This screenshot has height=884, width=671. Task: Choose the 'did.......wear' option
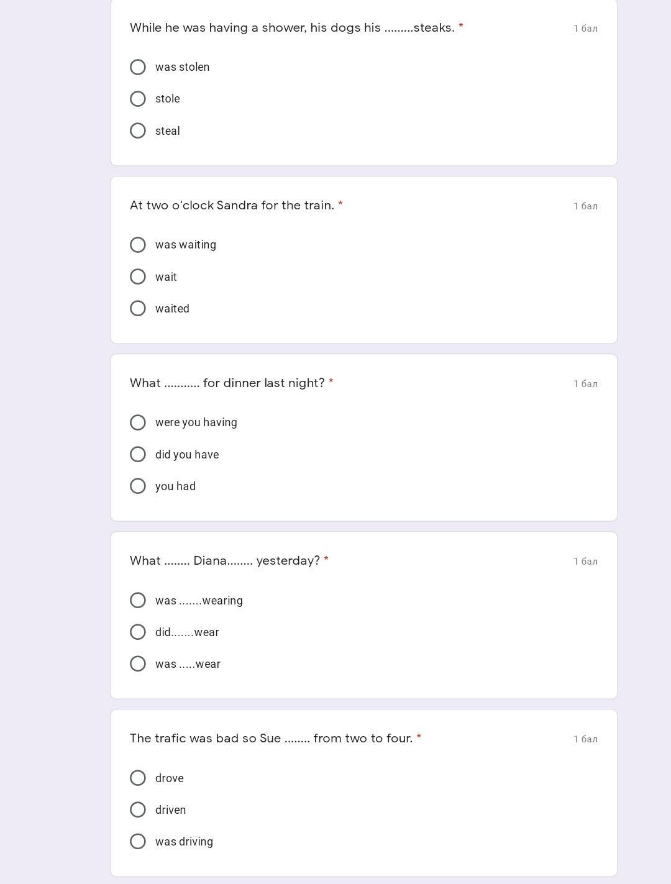(x=138, y=632)
